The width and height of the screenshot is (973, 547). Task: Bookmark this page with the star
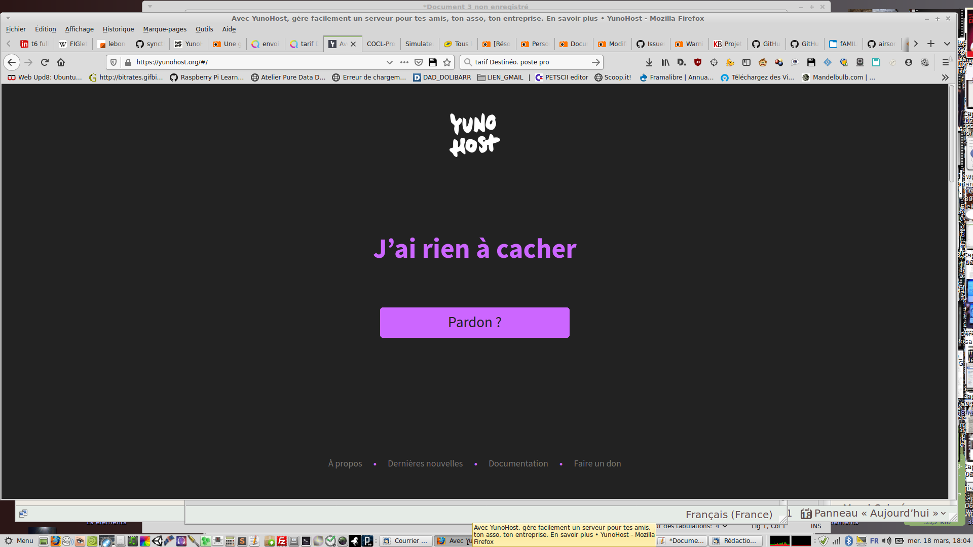447,62
